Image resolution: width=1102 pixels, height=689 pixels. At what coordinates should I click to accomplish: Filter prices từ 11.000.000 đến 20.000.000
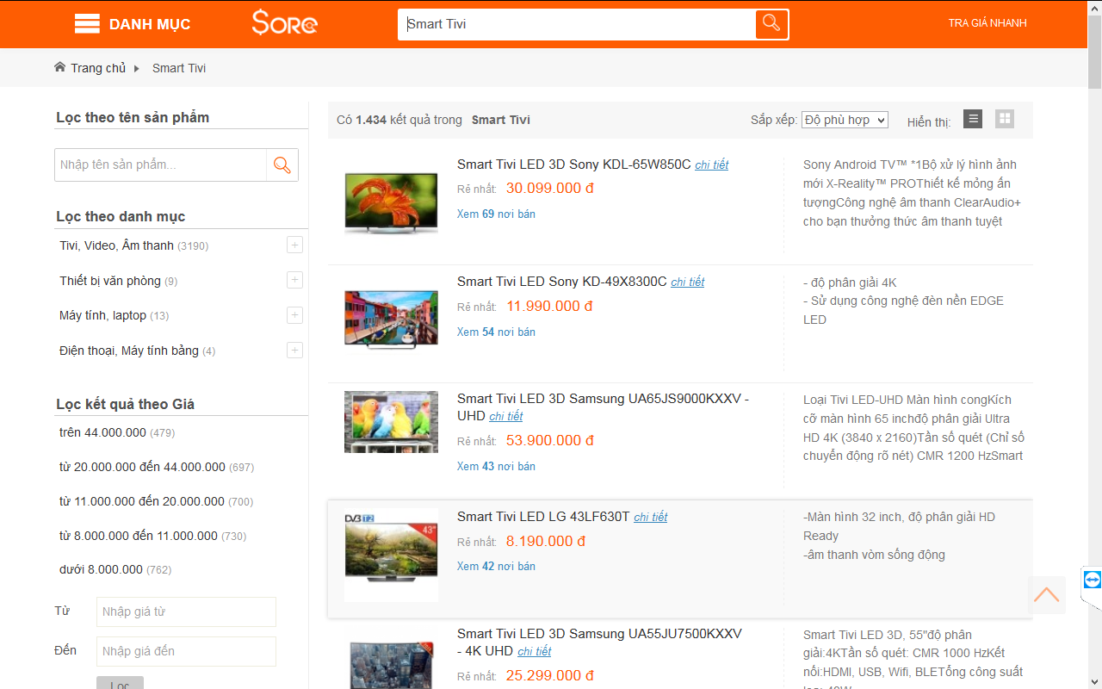coord(142,501)
